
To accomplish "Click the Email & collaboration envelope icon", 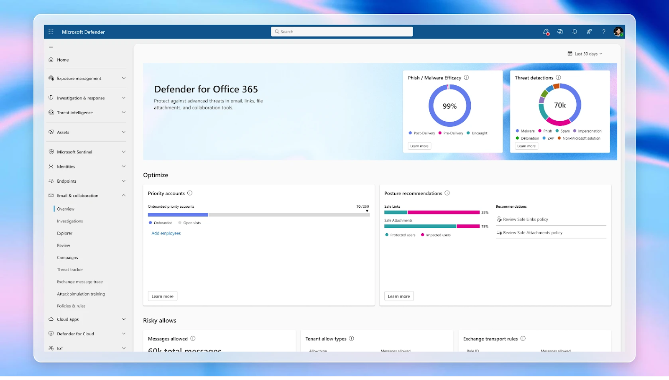I will (51, 195).
